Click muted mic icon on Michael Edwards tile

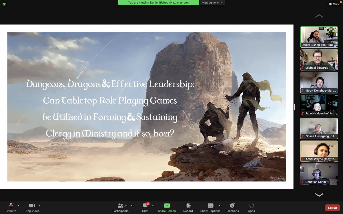click(303, 68)
